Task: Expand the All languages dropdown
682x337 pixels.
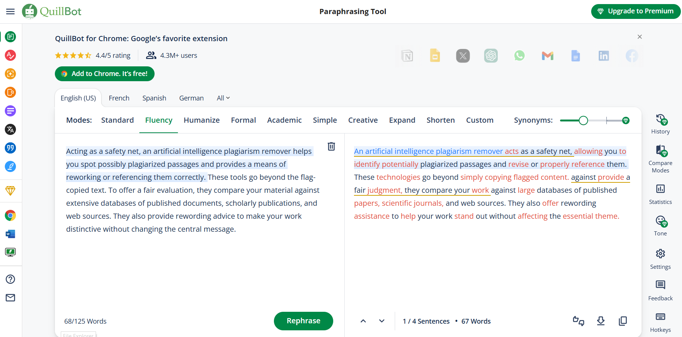Action: point(223,98)
